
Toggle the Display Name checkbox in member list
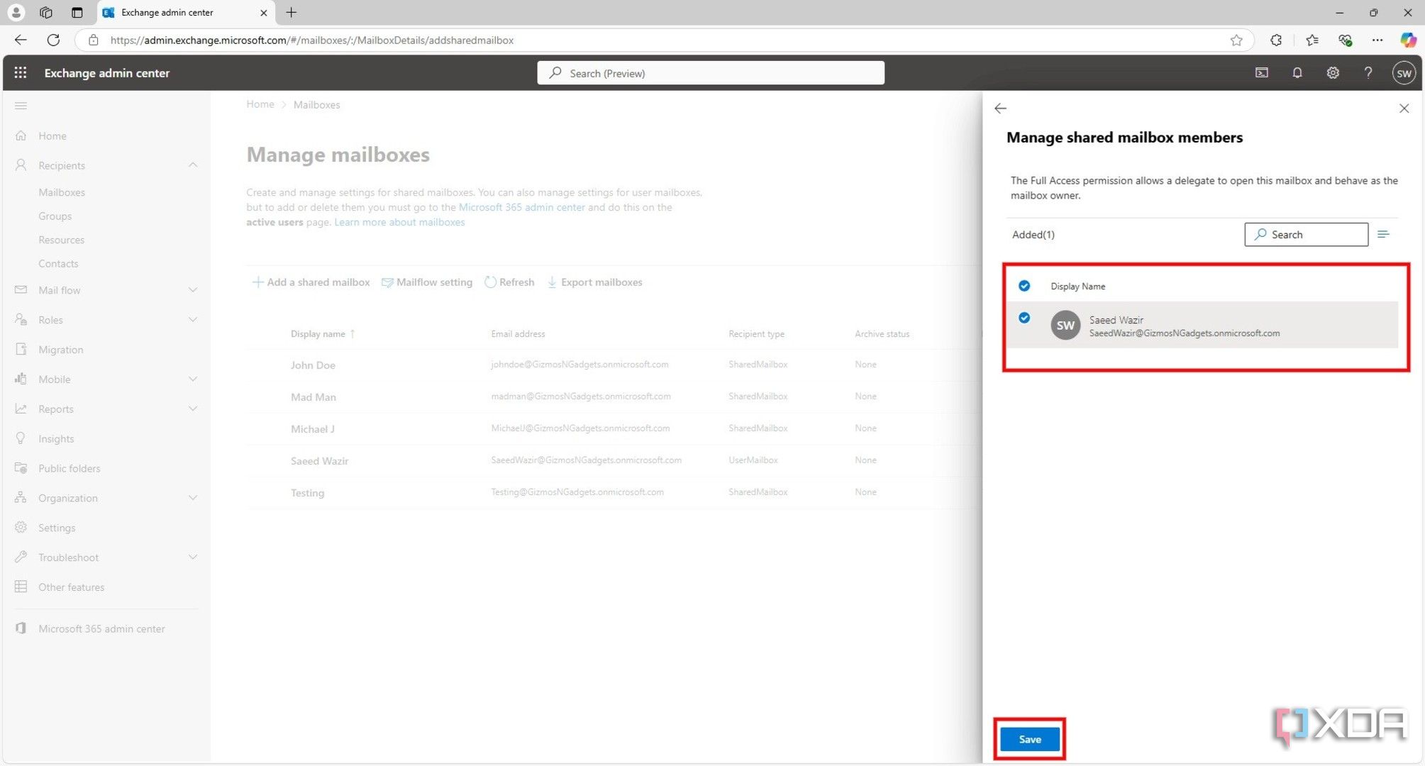coord(1024,285)
